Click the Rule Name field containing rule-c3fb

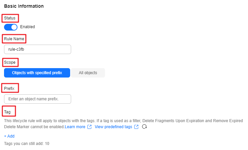(x=38, y=49)
